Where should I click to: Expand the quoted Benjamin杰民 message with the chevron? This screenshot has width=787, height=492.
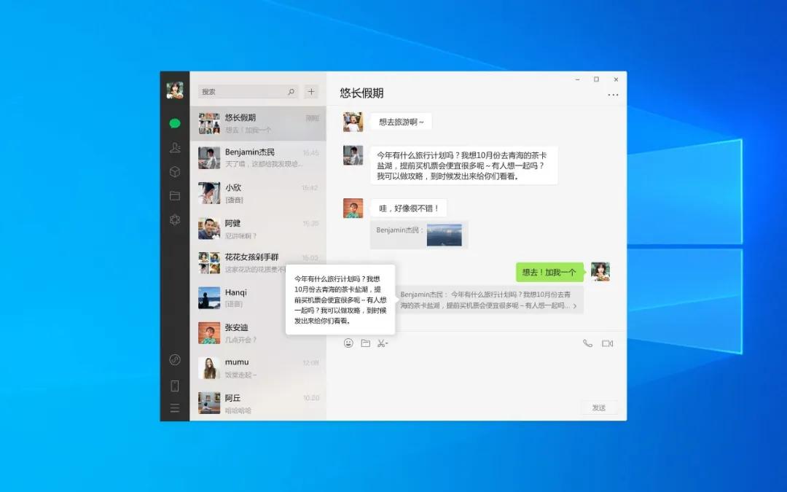[x=575, y=305]
